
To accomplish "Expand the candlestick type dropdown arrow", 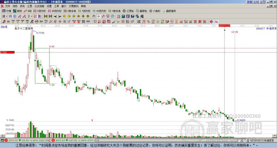I will [32, 16].
